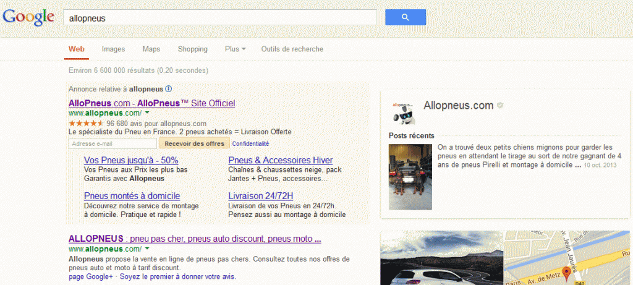633x285 pixels.
Task: Open the Confidentialité link
Action: click(x=251, y=143)
